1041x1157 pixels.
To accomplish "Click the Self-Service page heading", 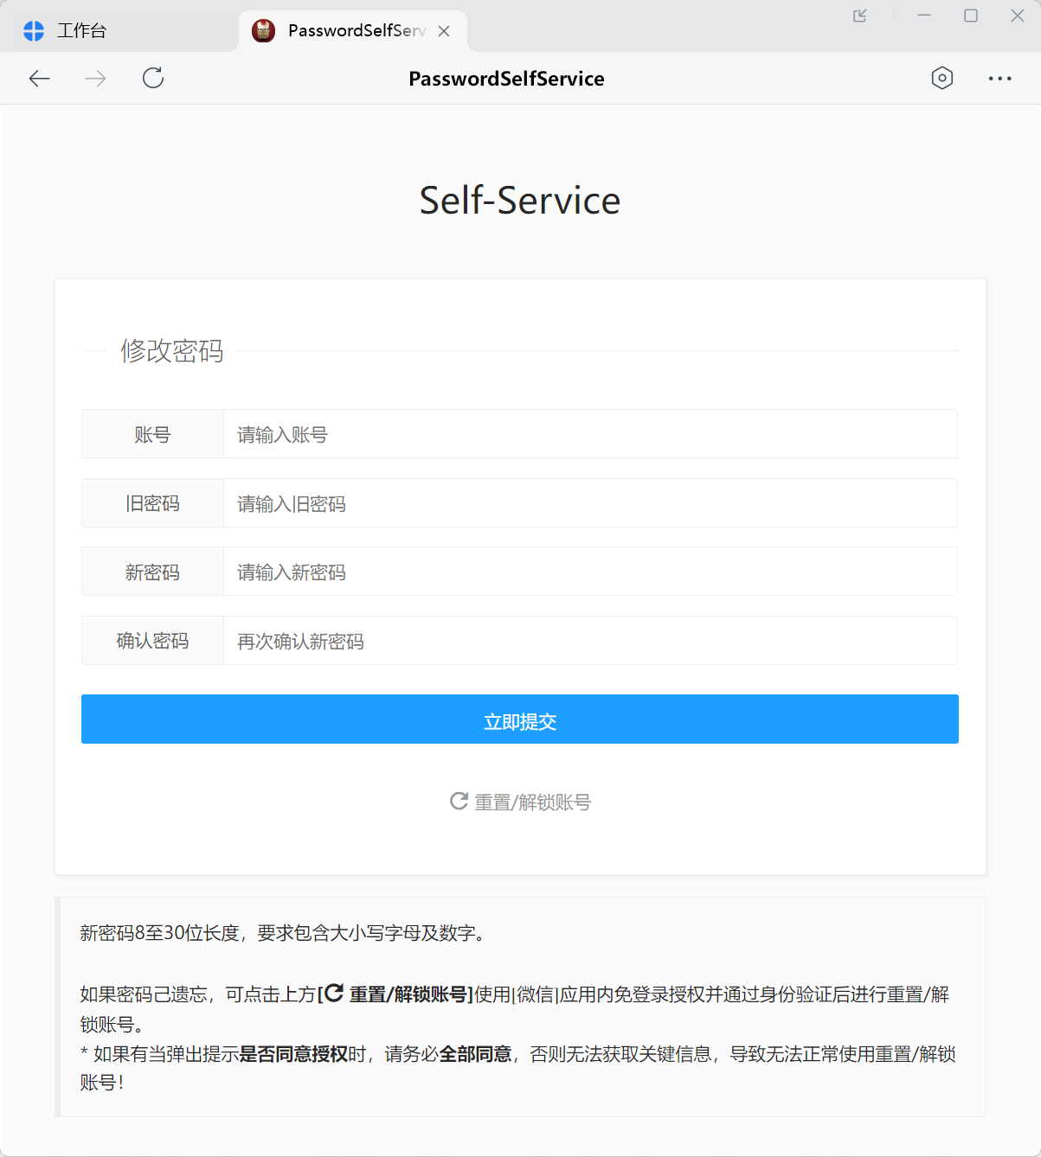I will pos(519,200).
